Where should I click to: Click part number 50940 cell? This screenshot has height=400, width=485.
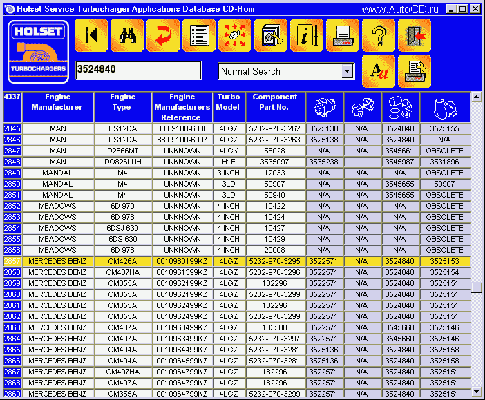275,196
